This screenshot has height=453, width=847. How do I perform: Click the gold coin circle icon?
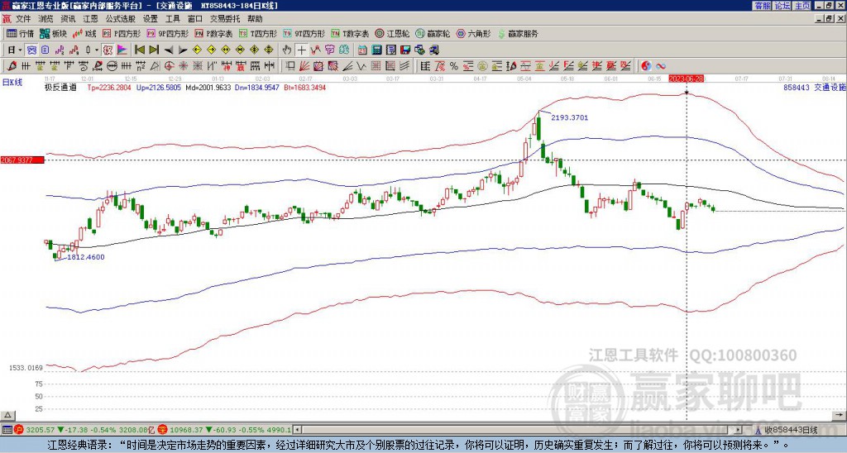(x=482, y=66)
